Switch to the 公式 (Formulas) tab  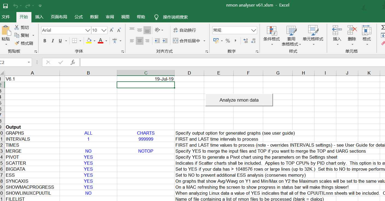pos(79,17)
